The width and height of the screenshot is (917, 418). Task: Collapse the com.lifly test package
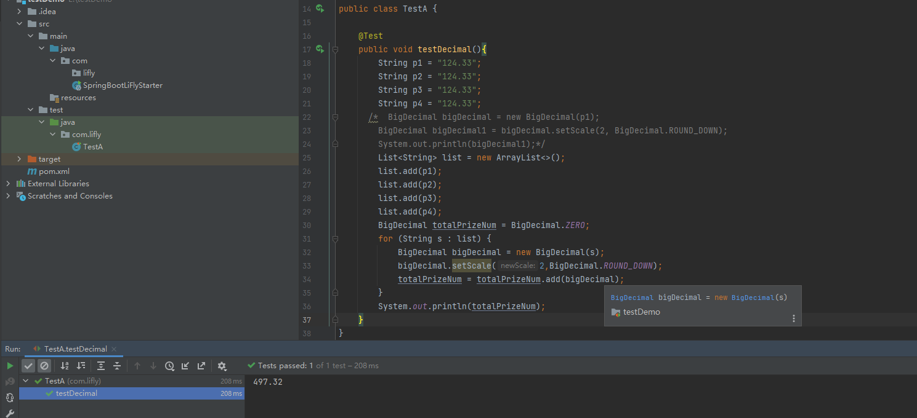(52, 135)
